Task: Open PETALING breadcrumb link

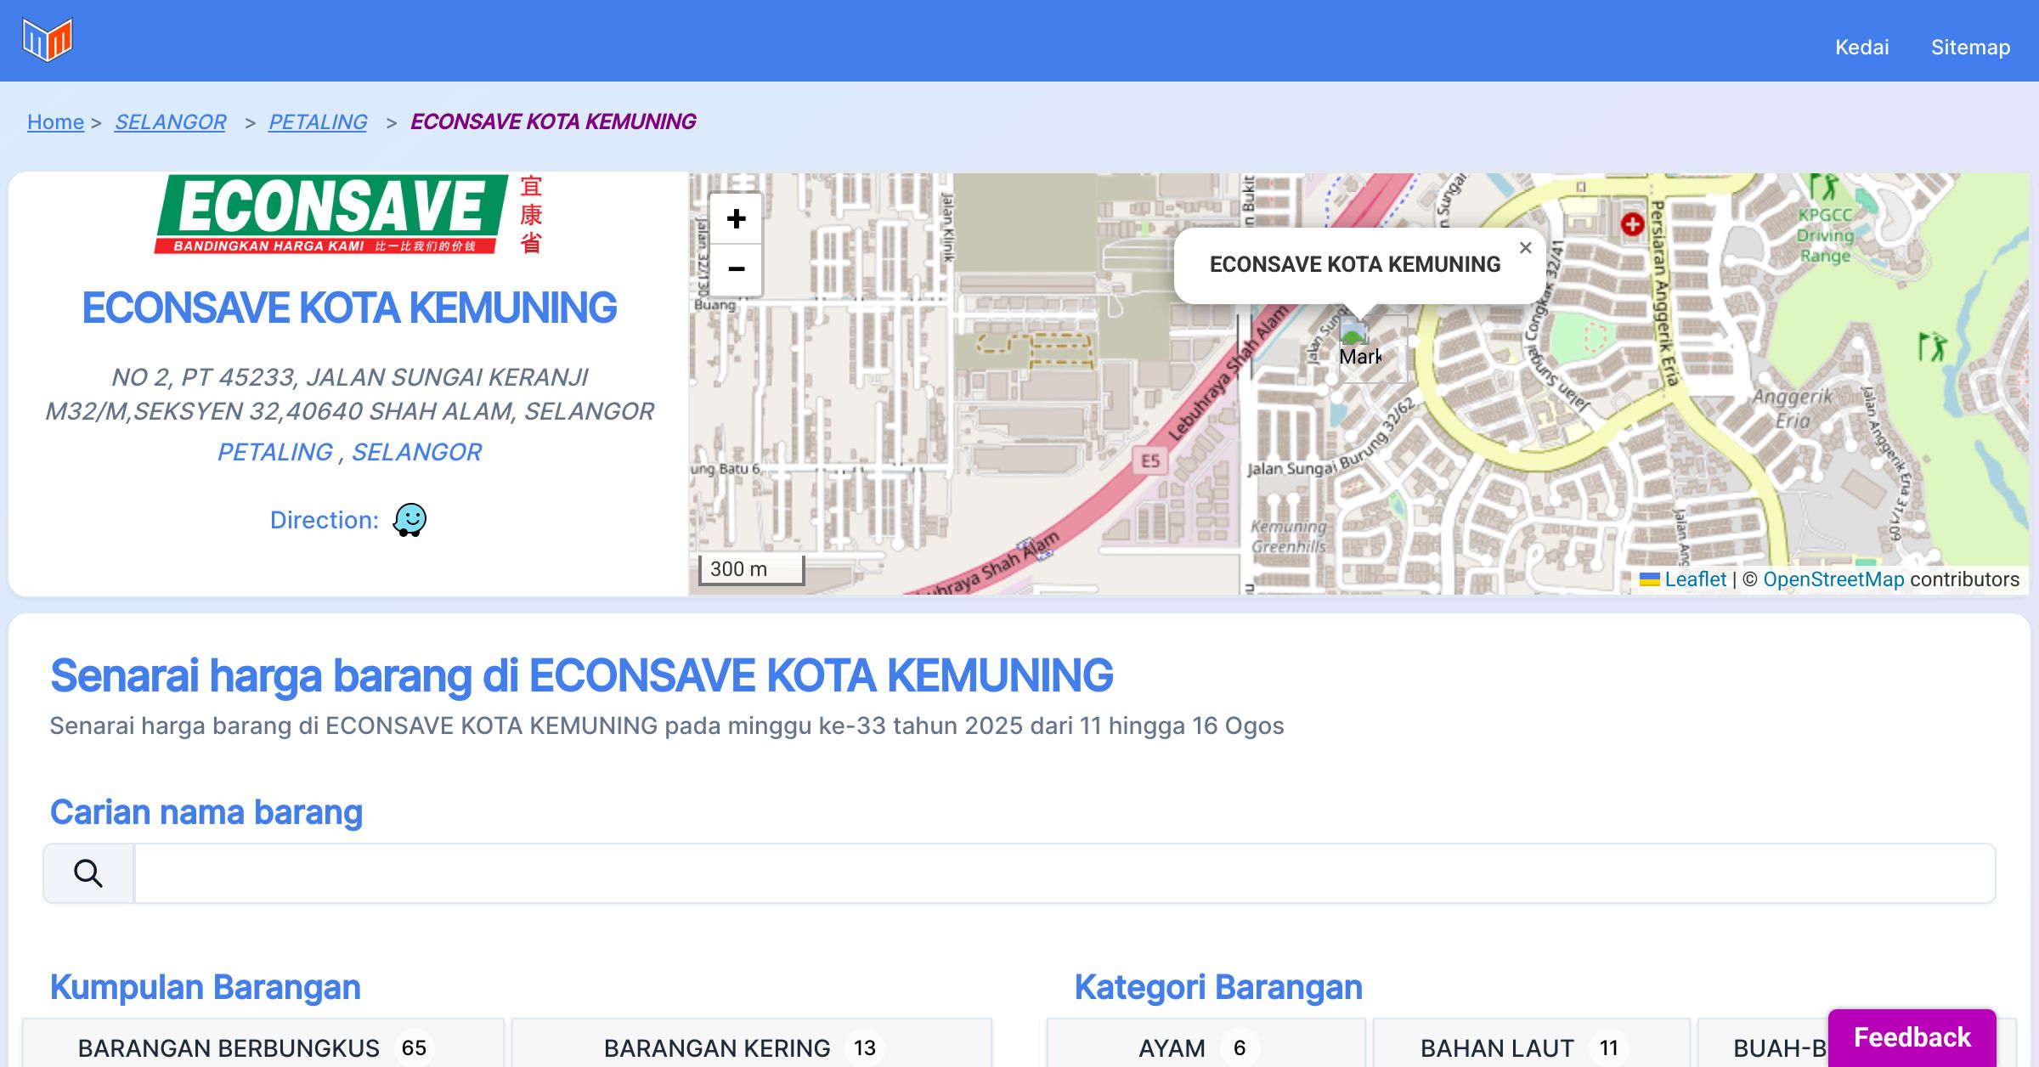Action: tap(318, 121)
